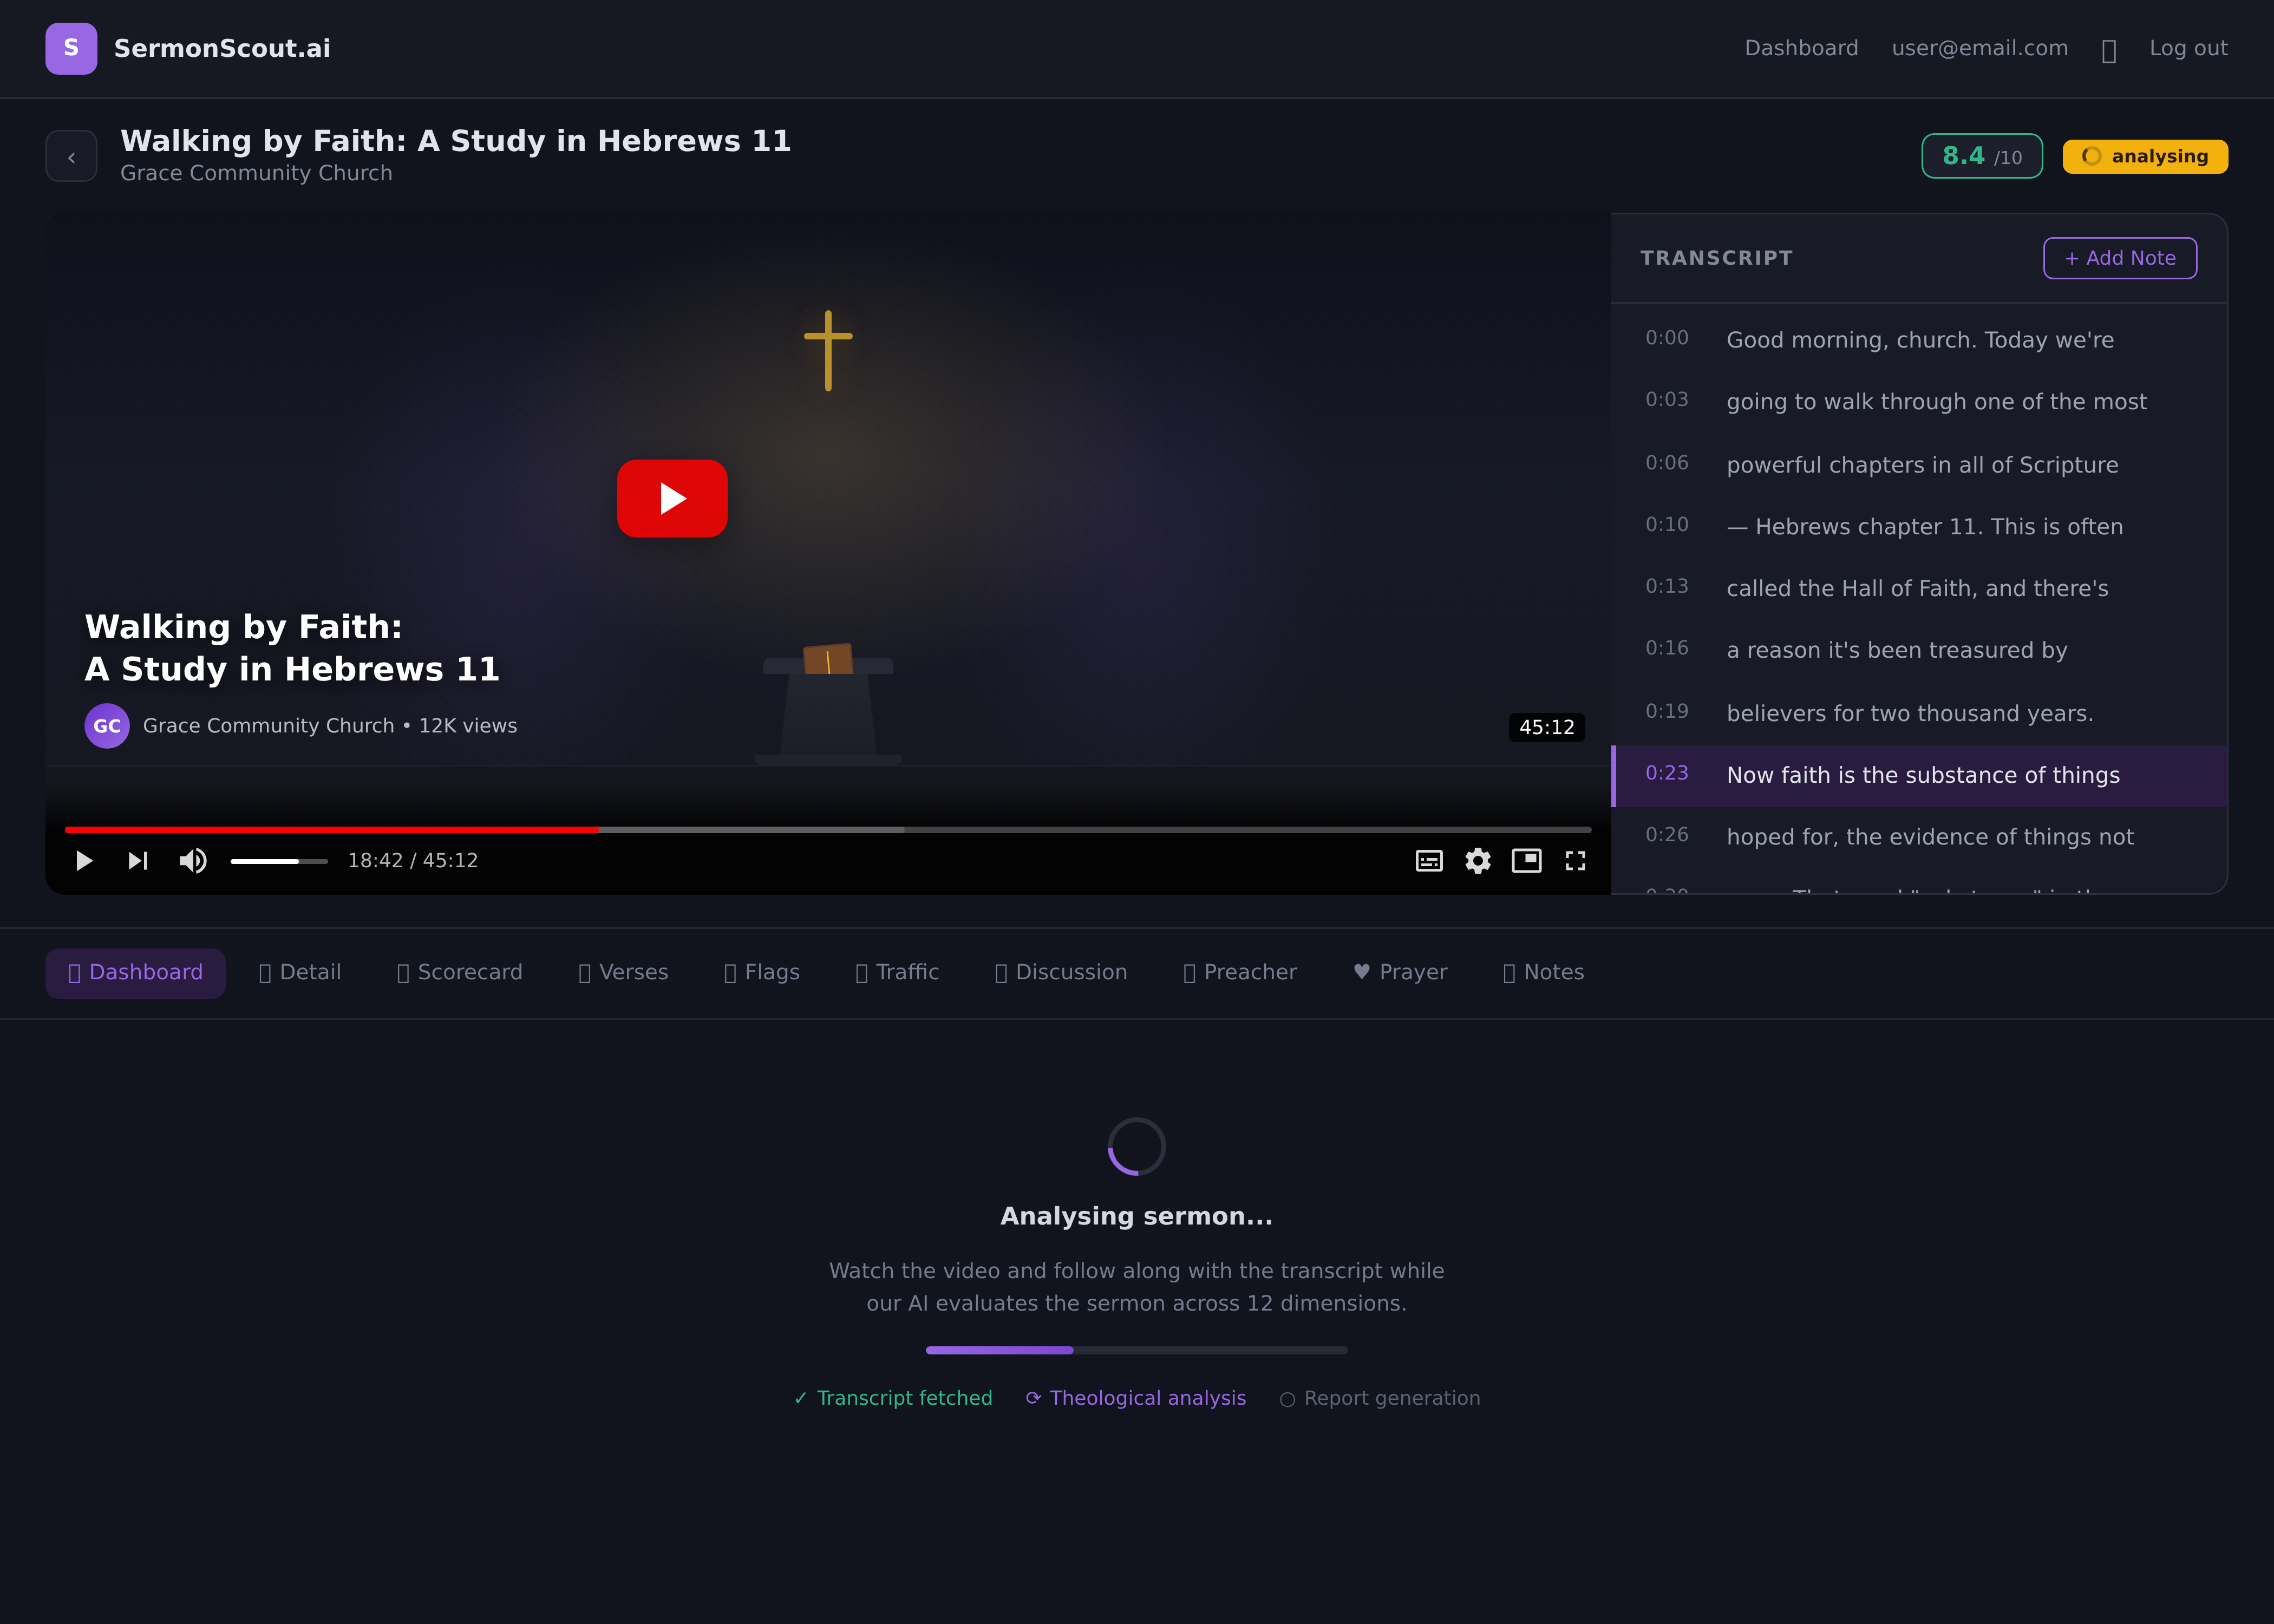Click the Add Note button
This screenshot has width=2274, height=1624.
2119,258
